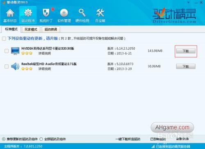Screen dimensions: 205x149
Task: Switch to the 标准模式 tab
Action: [11, 29]
